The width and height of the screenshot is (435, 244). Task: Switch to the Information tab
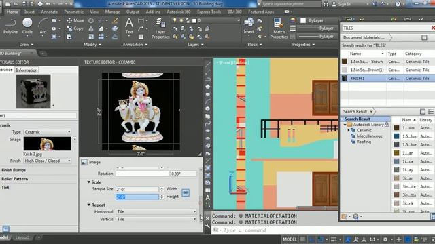pos(27,70)
